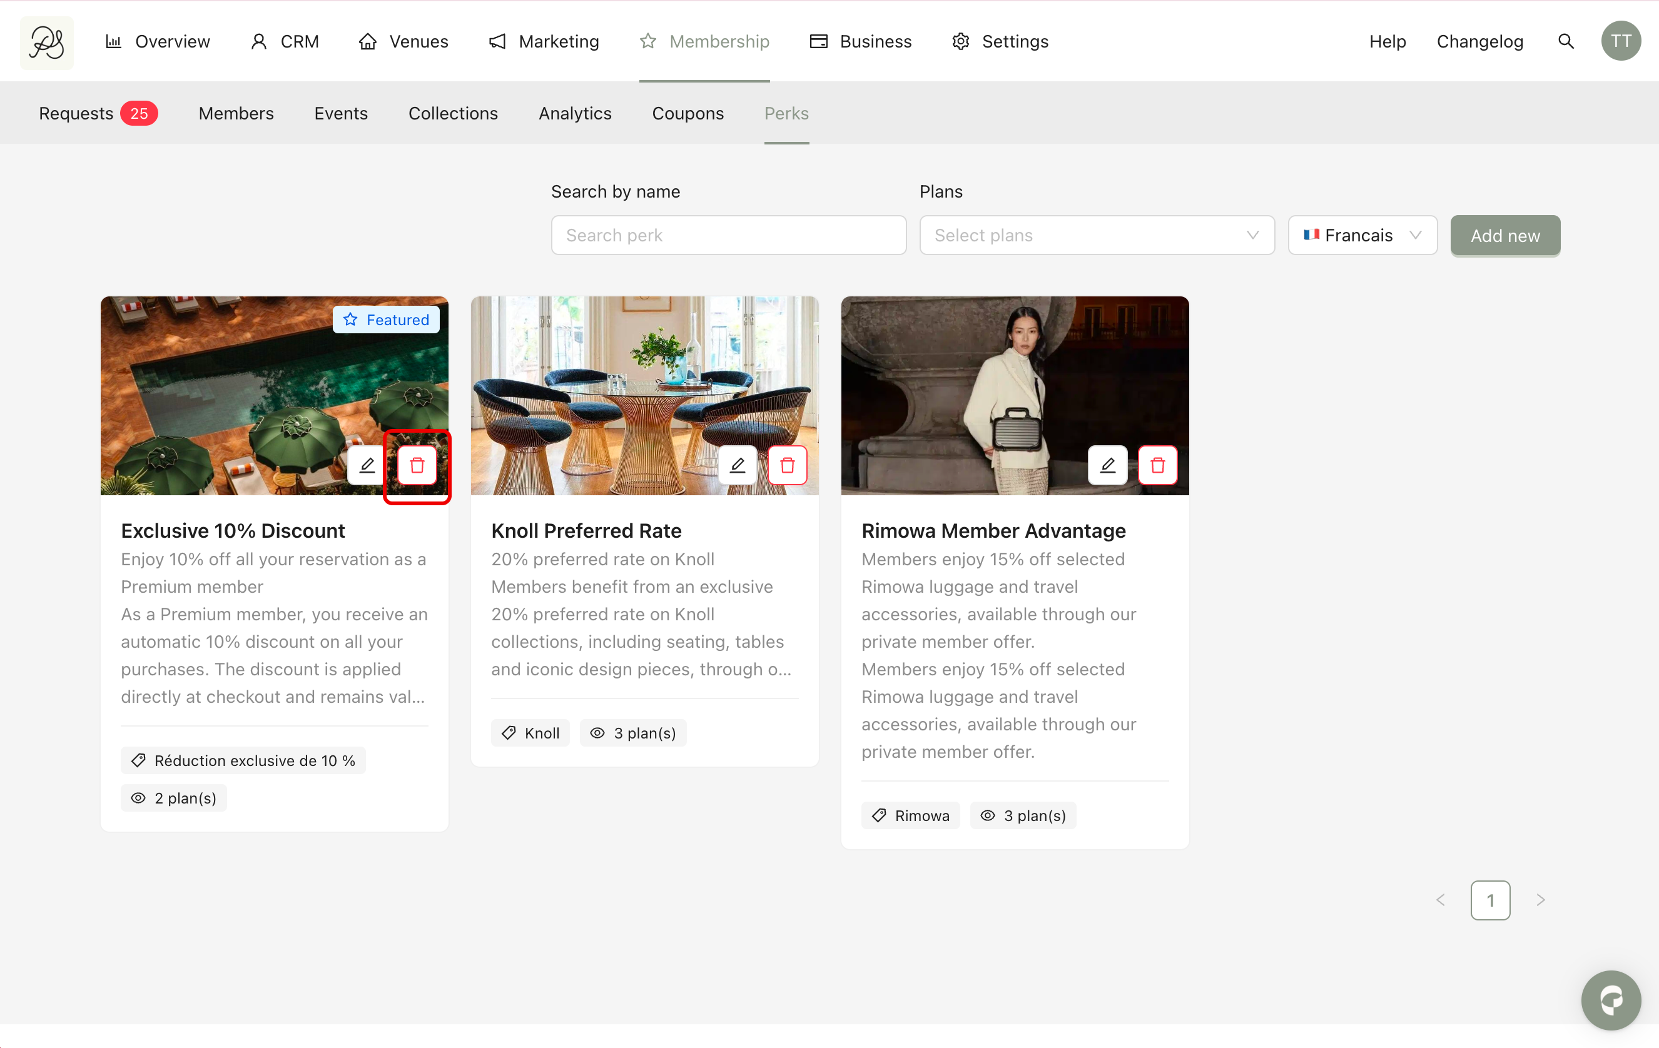
Task: Click the 3 plan(s) tag on Rimowa
Action: [x=1023, y=815]
